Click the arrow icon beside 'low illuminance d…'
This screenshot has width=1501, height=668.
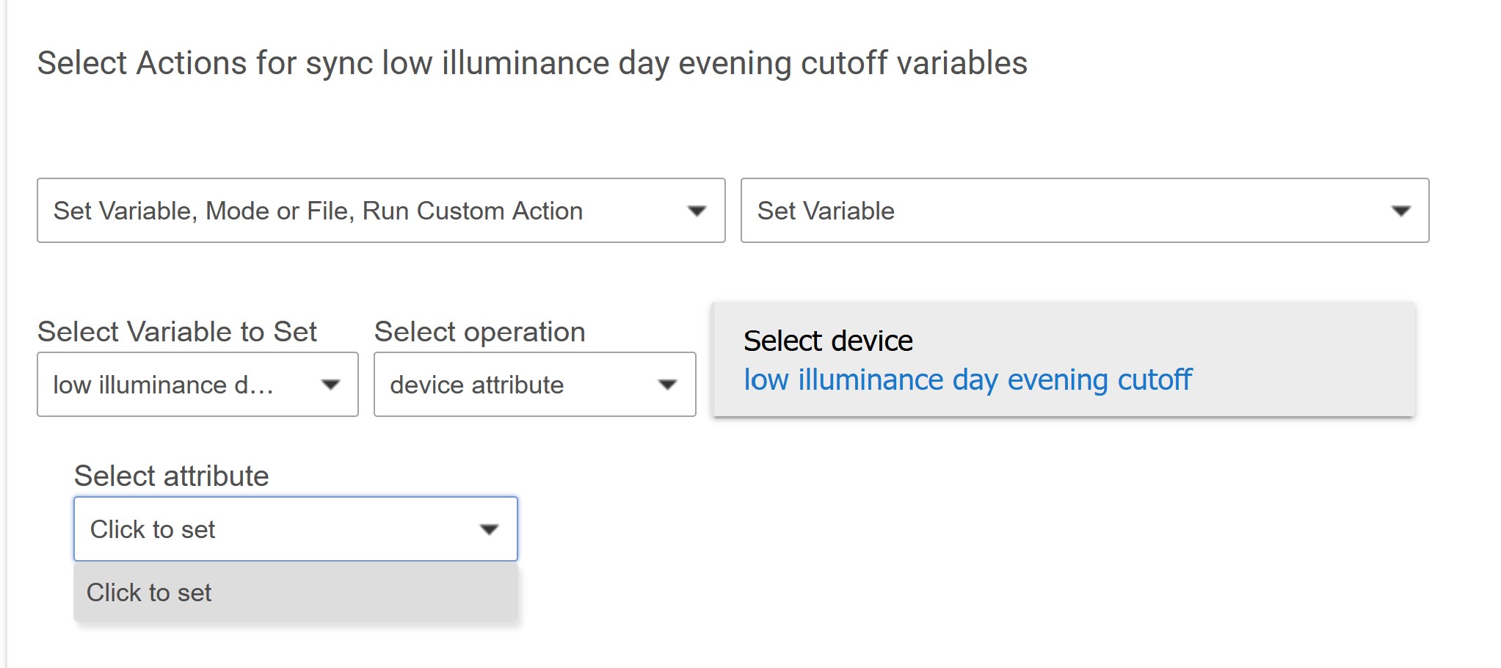click(x=331, y=385)
